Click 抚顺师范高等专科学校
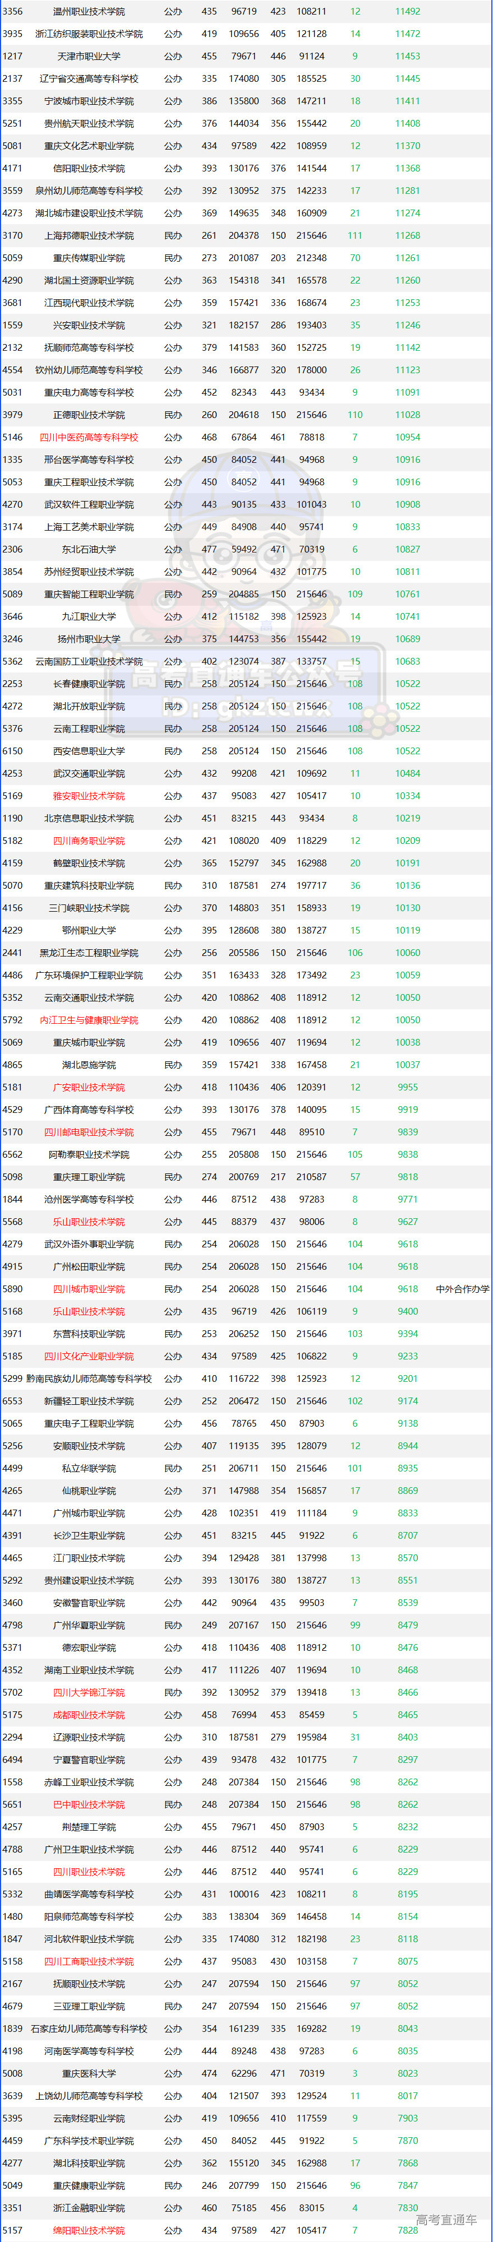The width and height of the screenshot is (493, 2242). (89, 348)
